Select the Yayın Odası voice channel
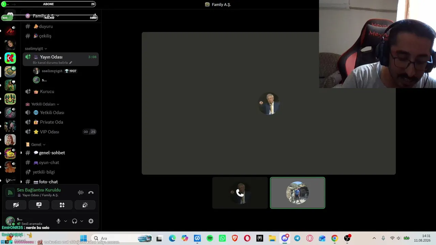Image resolution: width=436 pixels, height=245 pixels. click(61, 57)
